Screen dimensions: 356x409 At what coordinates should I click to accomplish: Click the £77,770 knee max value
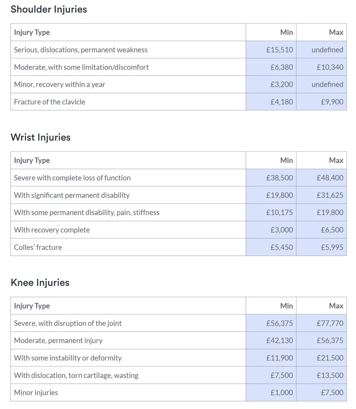[330, 323]
